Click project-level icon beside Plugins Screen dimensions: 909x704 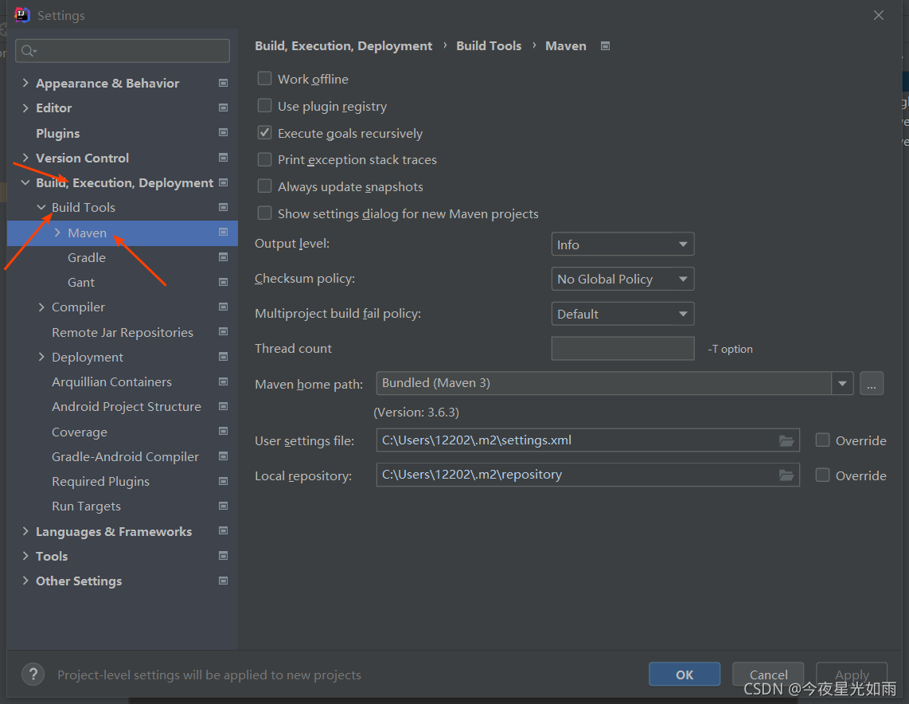coord(223,132)
